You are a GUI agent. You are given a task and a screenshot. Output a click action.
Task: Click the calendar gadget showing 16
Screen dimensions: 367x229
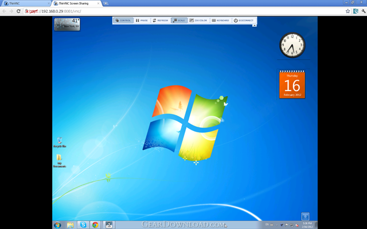[x=292, y=84]
